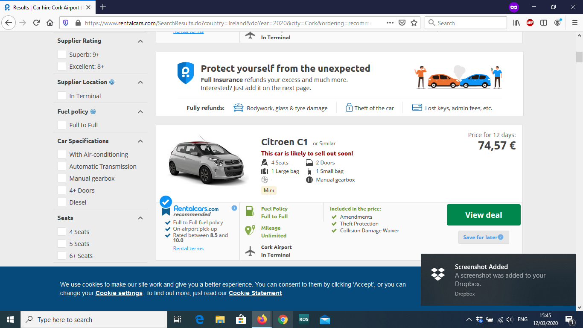Screen dimensions: 583x328
Task: Open Windows Start menu
Action: click(10, 319)
